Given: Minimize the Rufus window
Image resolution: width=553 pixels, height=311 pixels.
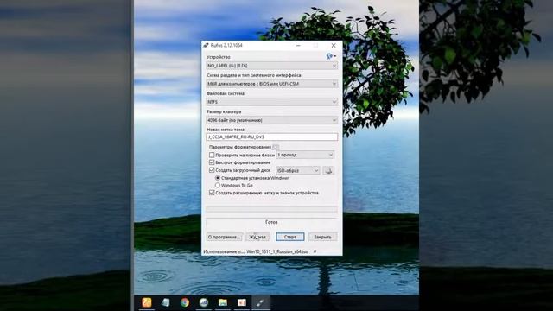Looking at the screenshot, I should point(298,45).
